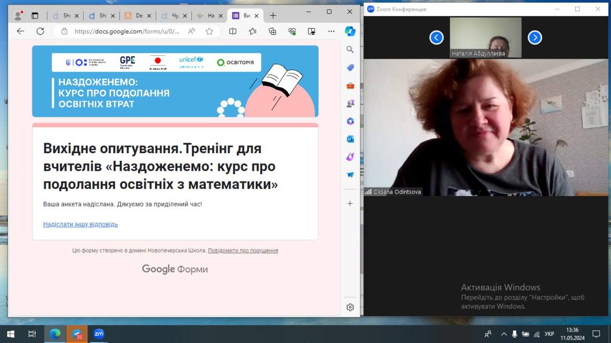Show previous Zoom participant with left arrow
611x343 pixels.
(x=436, y=38)
